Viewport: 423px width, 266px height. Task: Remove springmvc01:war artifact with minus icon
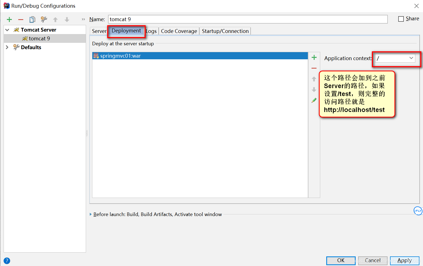(314, 68)
